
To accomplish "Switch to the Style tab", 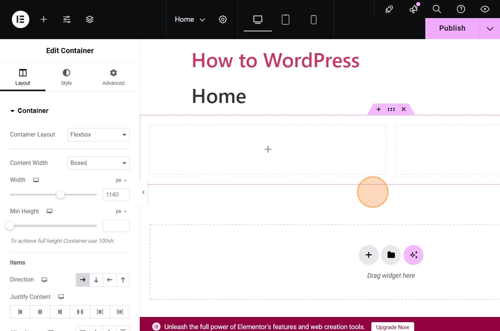I will point(67,78).
